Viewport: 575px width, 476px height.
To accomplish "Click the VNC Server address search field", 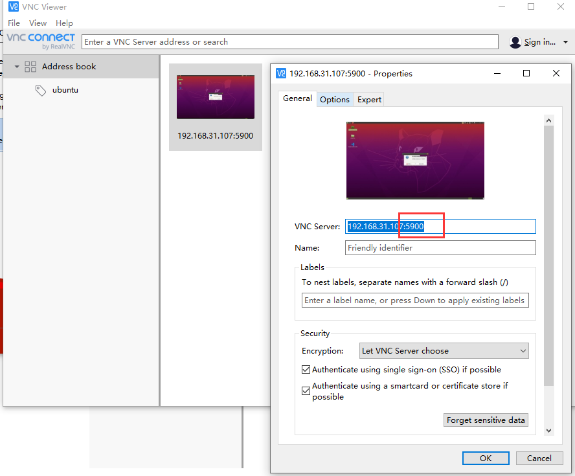I will pos(289,42).
